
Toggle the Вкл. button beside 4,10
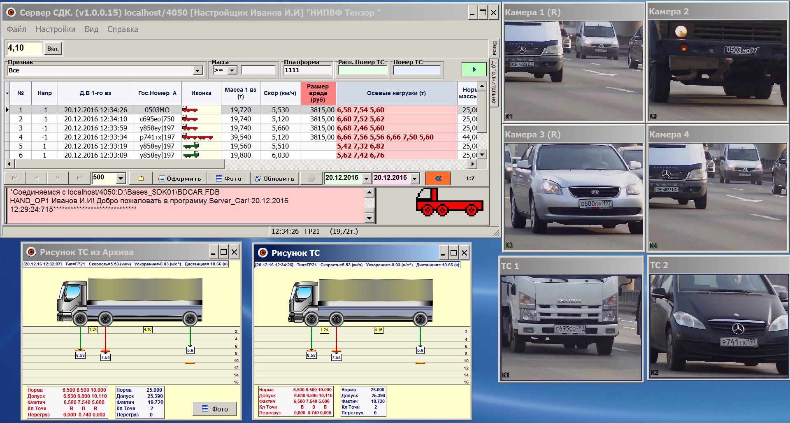coord(53,49)
